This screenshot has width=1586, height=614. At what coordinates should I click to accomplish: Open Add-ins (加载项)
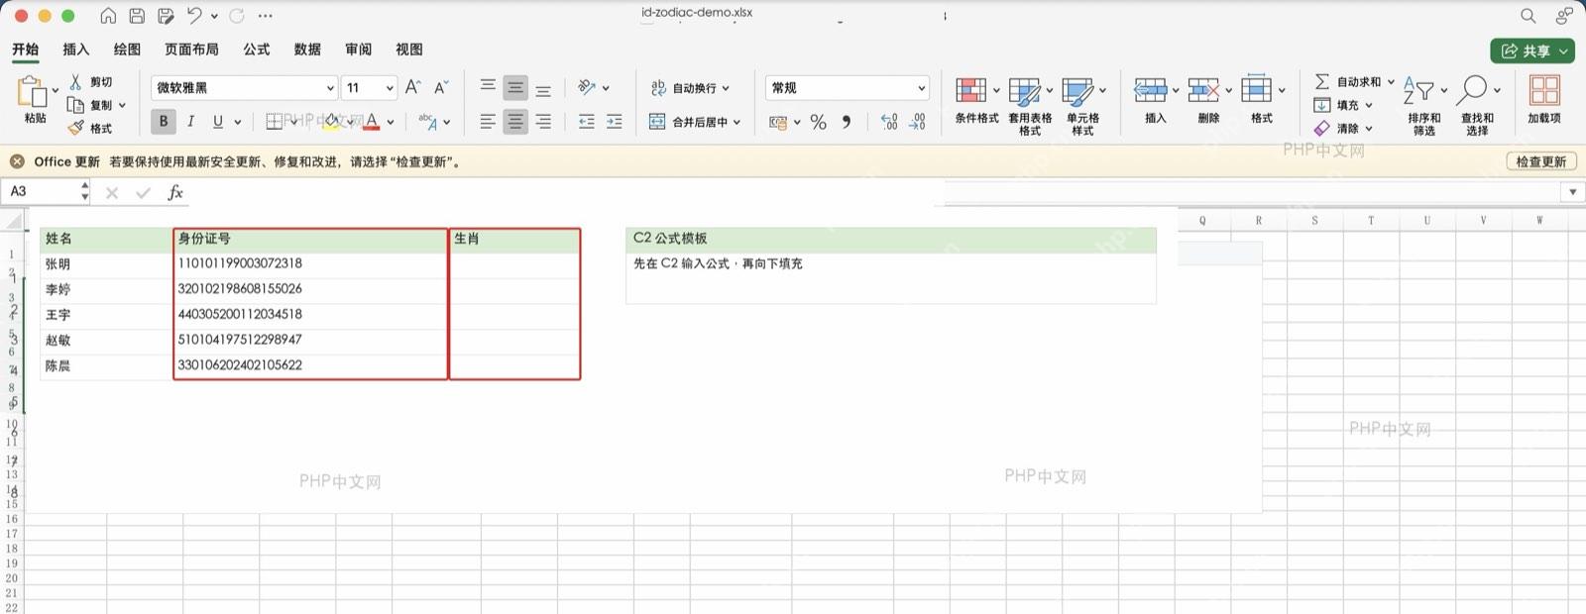[1543, 99]
